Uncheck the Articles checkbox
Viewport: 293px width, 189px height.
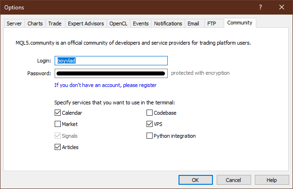[57, 147]
